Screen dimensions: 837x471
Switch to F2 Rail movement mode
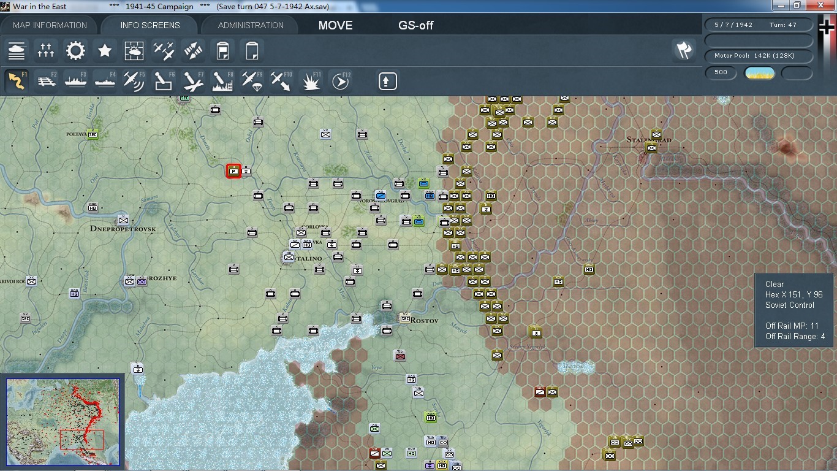(x=46, y=81)
